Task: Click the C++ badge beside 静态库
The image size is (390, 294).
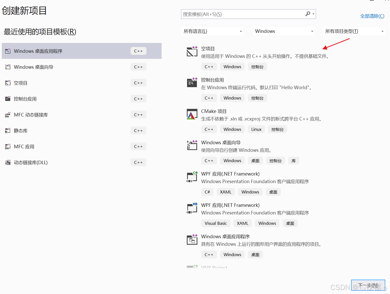Action: [138, 131]
